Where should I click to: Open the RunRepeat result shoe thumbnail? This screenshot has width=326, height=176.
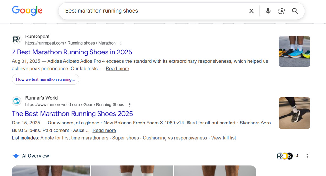(x=294, y=52)
